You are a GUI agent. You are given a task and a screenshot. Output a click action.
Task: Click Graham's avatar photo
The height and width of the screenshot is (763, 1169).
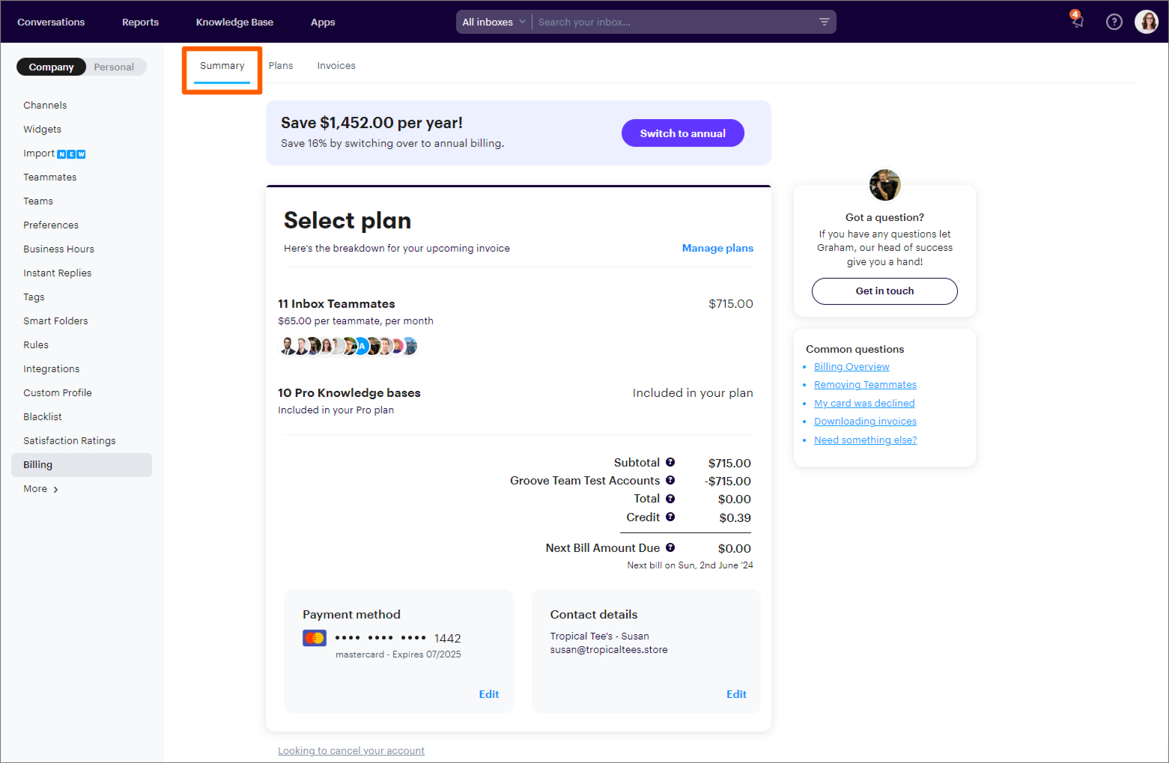[884, 185]
